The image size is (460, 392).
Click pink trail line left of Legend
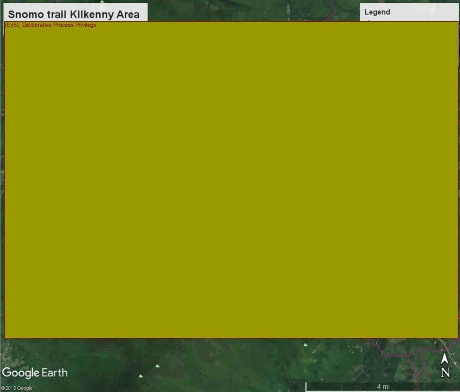tap(332, 7)
